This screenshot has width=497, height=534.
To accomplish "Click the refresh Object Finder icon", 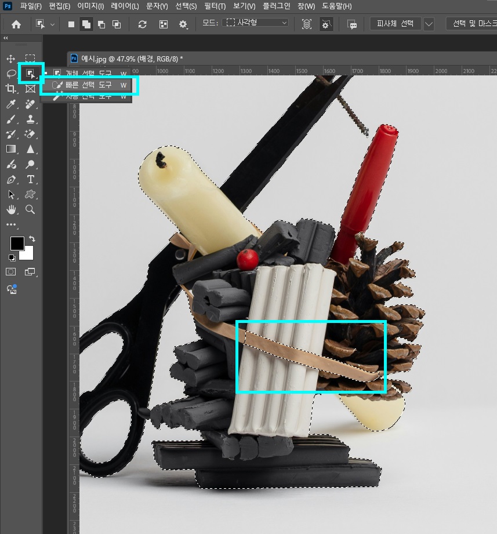I will [x=143, y=24].
